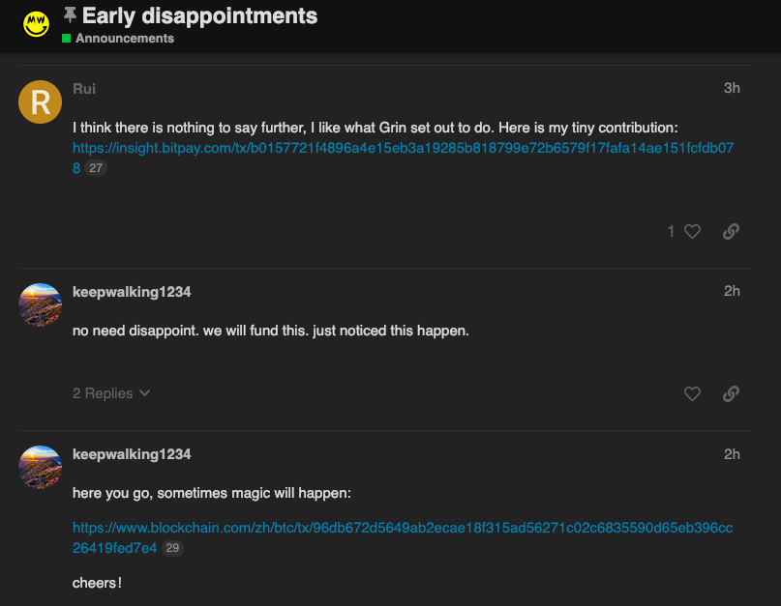The image size is (781, 606).
Task: Show the 3h post timestamp
Action: point(732,88)
